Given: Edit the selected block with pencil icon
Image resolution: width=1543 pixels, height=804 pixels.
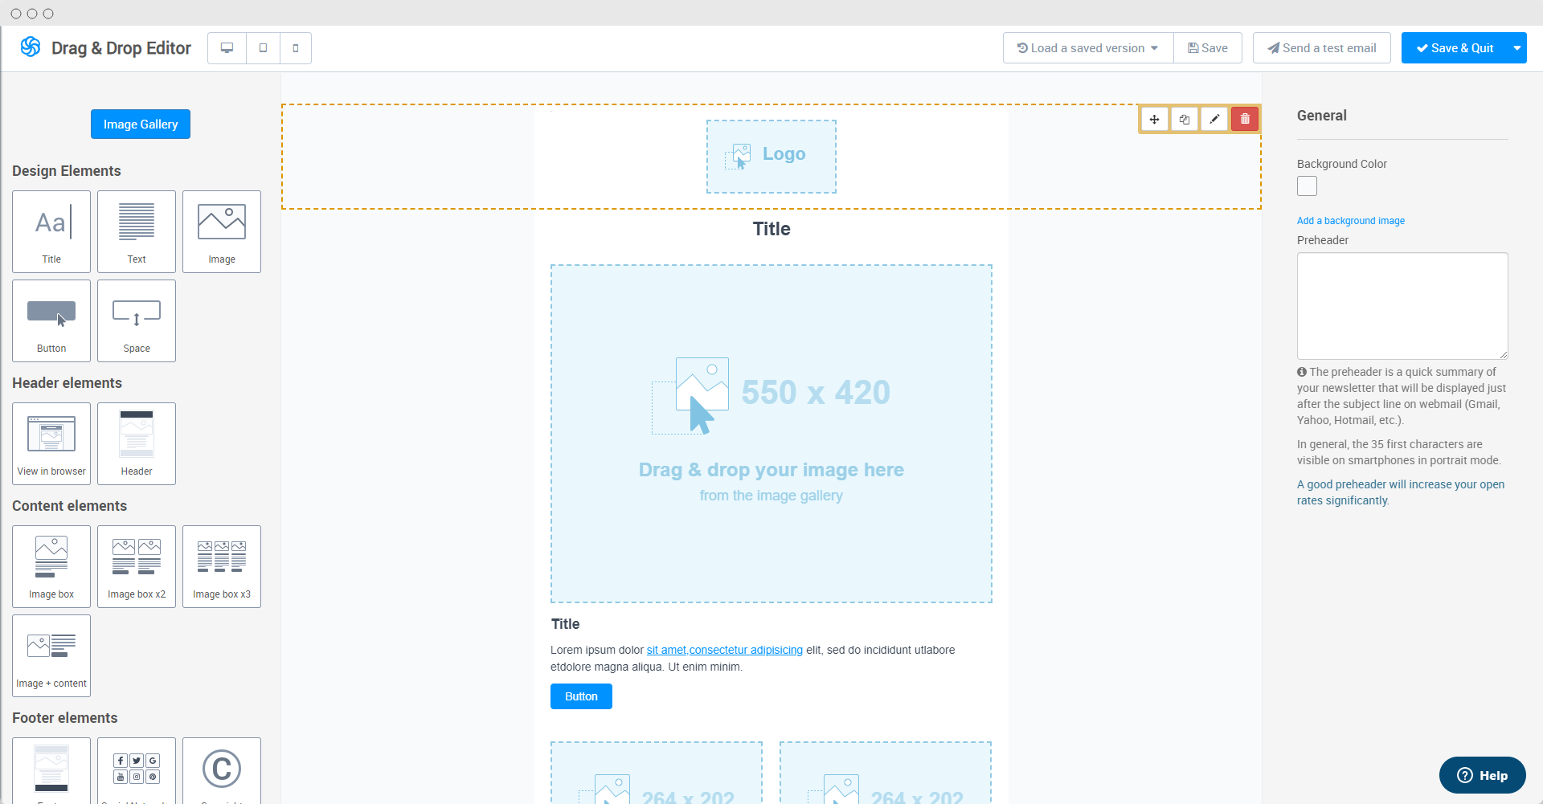Looking at the screenshot, I should click(1214, 119).
